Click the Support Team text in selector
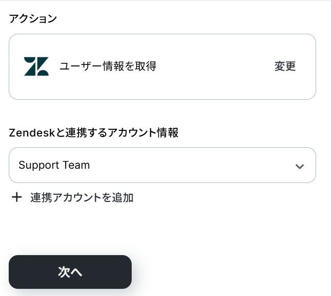This screenshot has height=296, width=331. [x=54, y=165]
